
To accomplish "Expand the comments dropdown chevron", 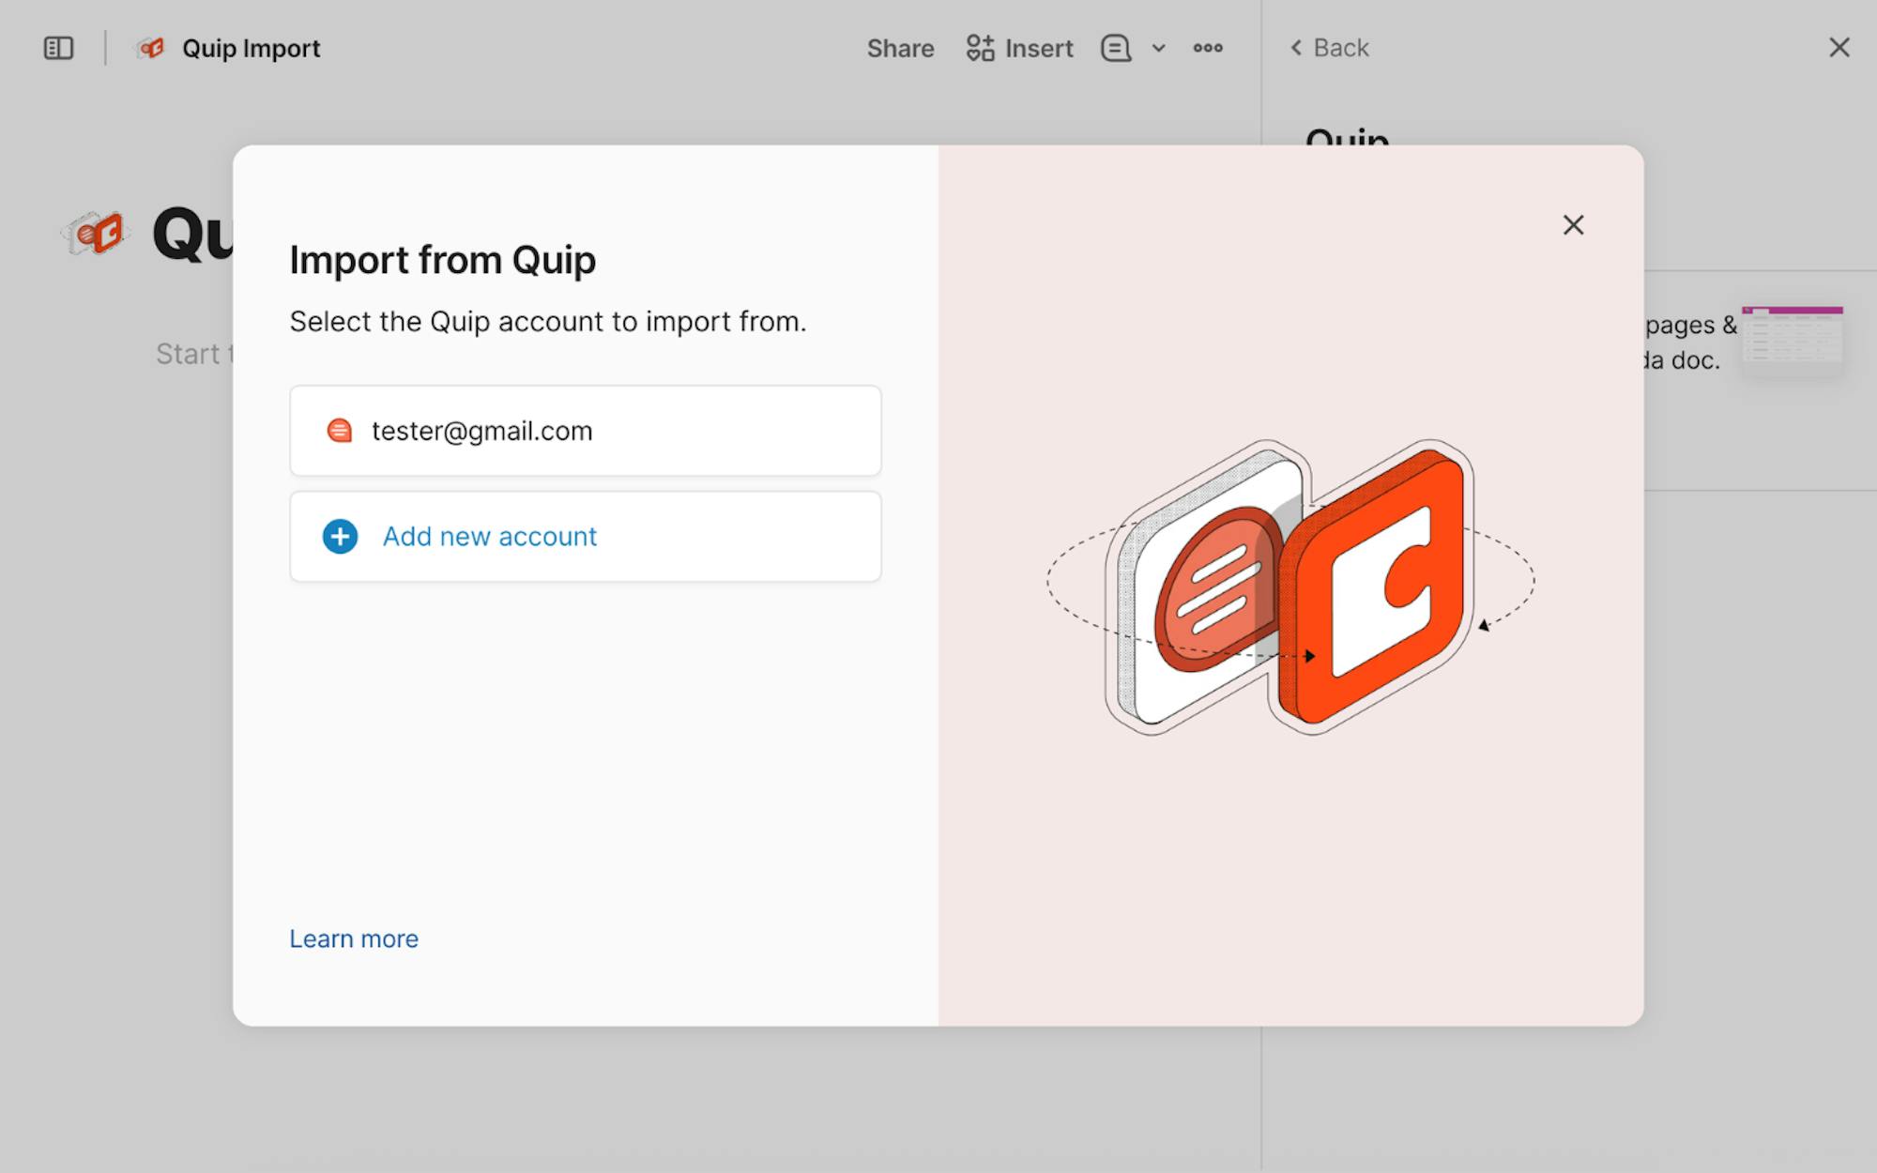I will (1159, 48).
